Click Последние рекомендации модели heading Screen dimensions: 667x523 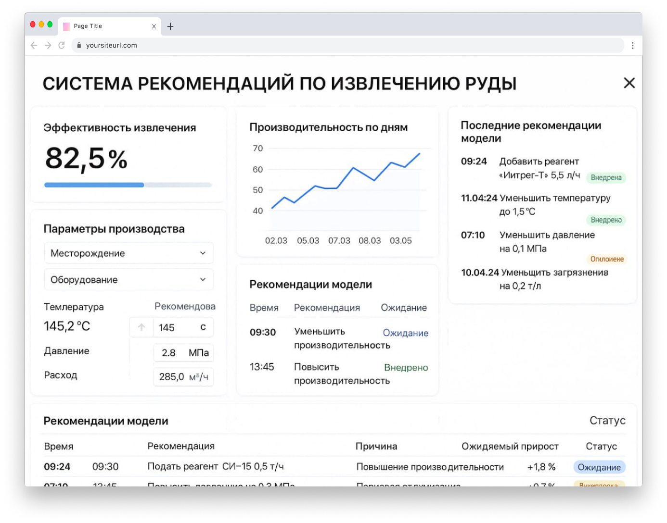point(531,132)
